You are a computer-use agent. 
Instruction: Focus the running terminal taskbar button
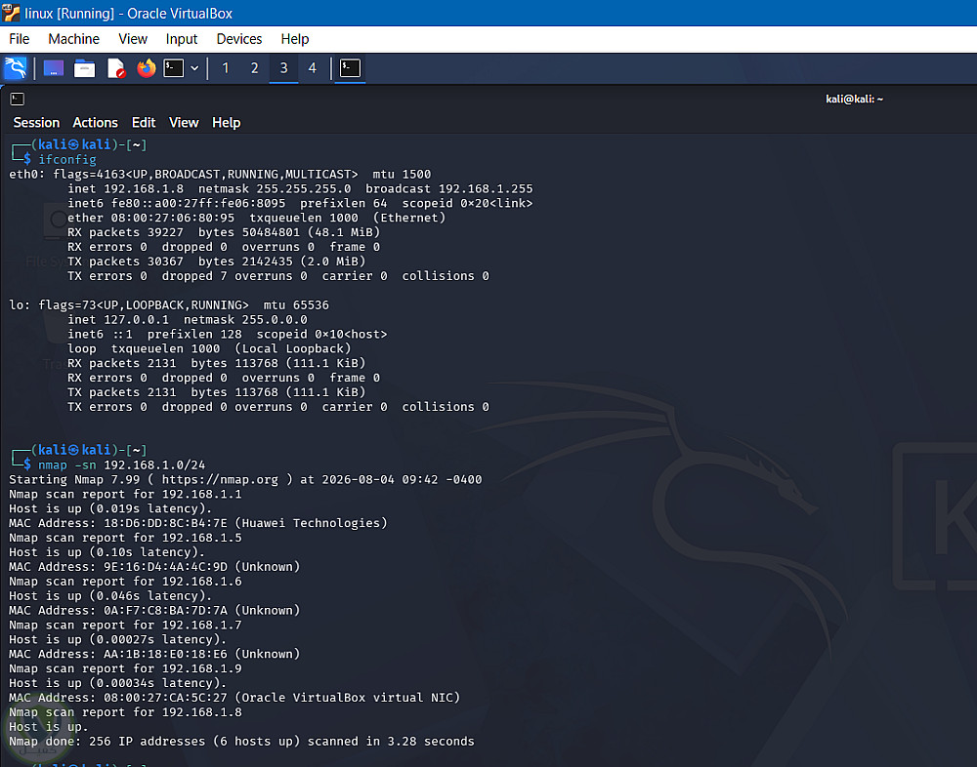(x=350, y=68)
